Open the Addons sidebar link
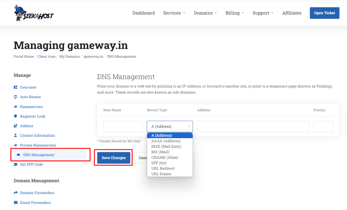The height and width of the screenshot is (210, 347). point(26,126)
